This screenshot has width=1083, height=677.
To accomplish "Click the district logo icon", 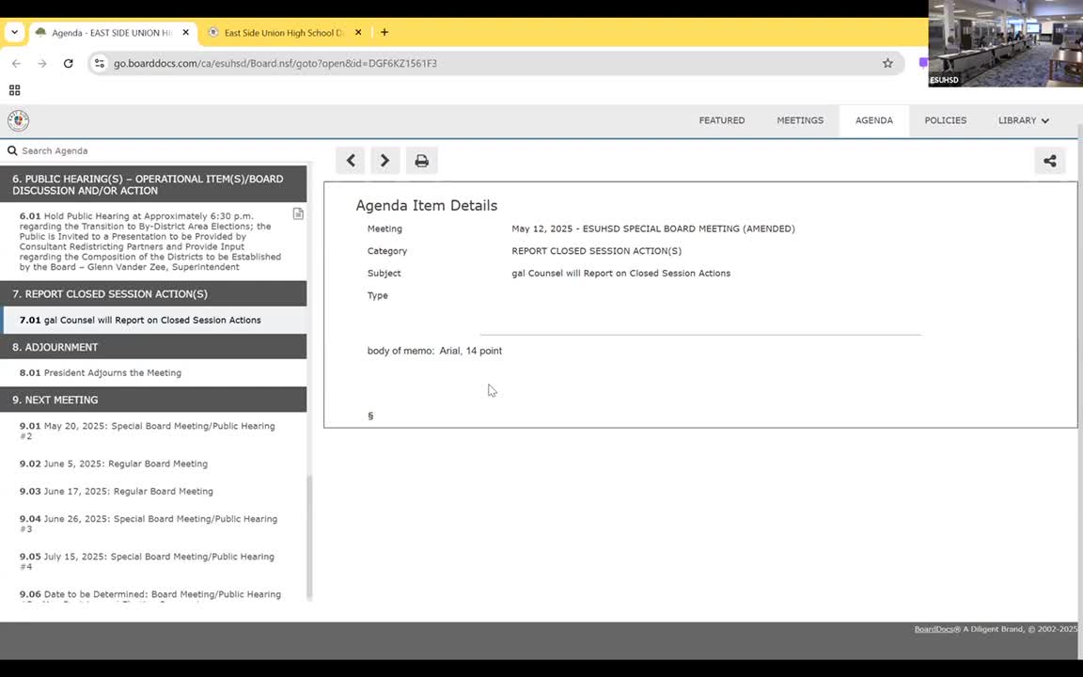I will pos(18,120).
